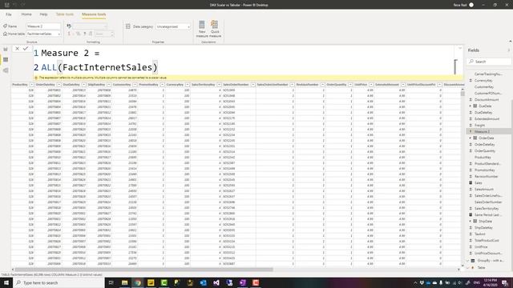Select the ExtendedAmount column header
Screen dimensions: 513x288
(386, 85)
